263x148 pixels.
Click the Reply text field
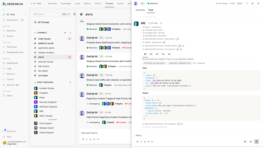pos(197,136)
